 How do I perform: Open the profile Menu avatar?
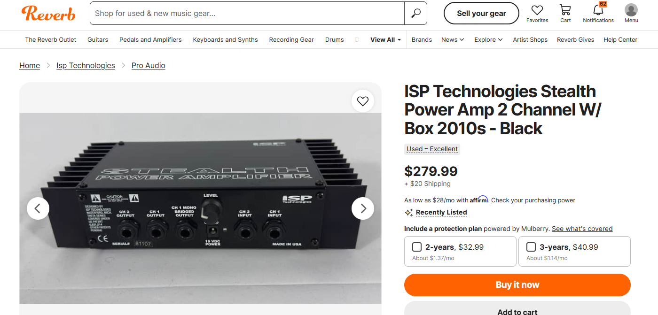tap(631, 10)
